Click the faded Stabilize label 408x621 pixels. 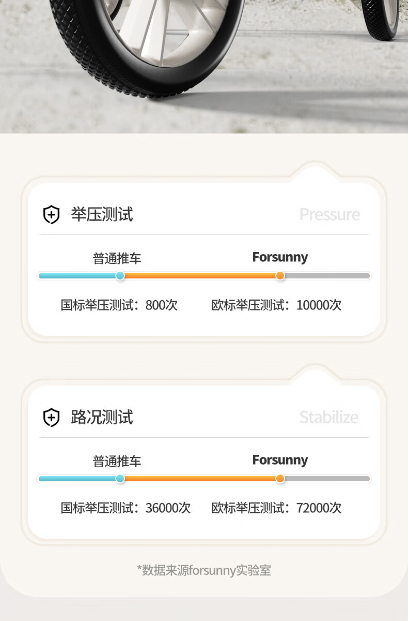[x=329, y=417]
